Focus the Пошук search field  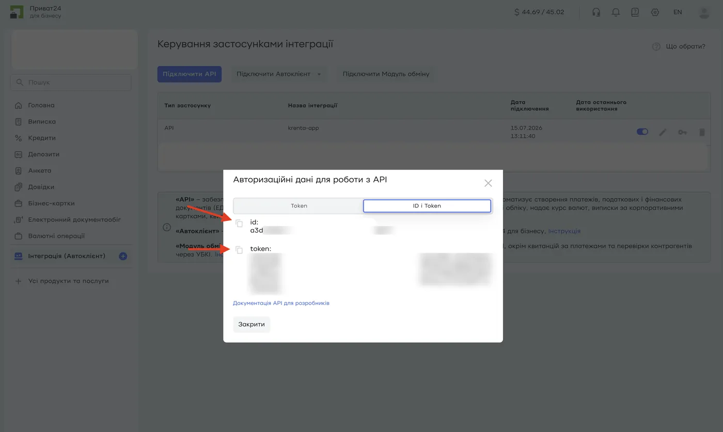(71, 82)
